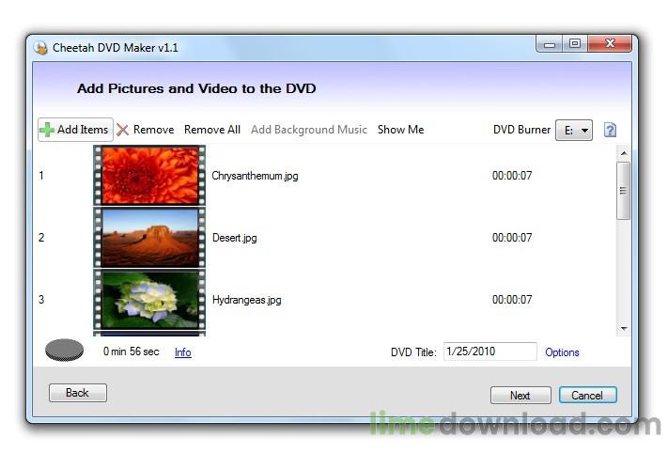Click the scrollbar up arrow
Viewport: 668px width, 453px height.
(624, 153)
